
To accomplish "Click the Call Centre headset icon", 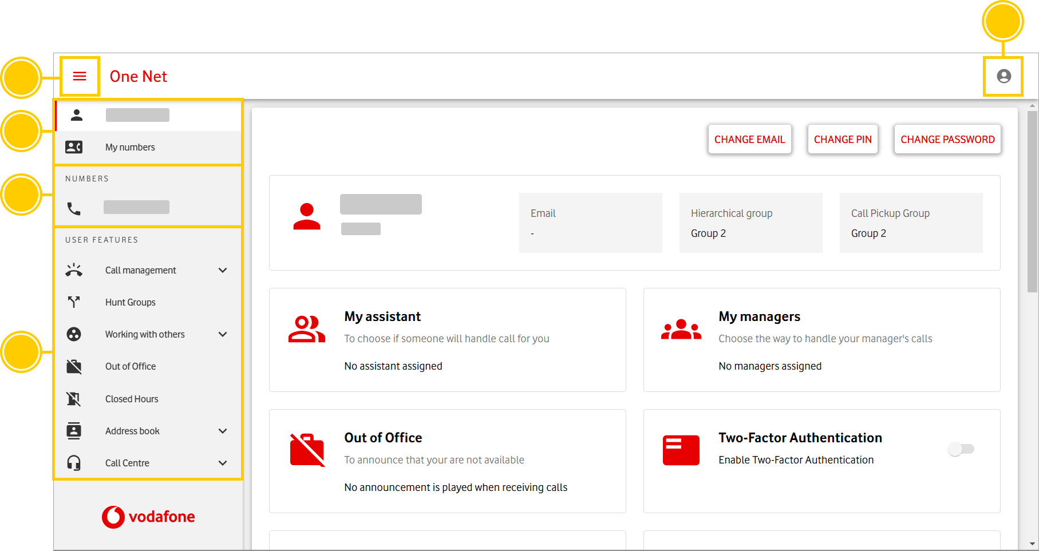I will [74, 463].
